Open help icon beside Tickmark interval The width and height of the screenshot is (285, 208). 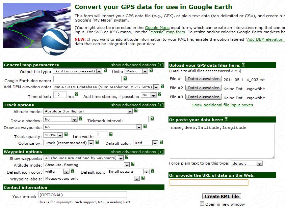pyautogui.click(x=152, y=119)
